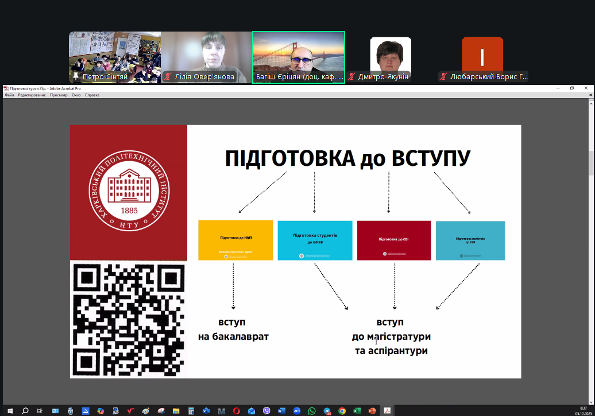Viewport: 595px width, 416px height.
Task: Open WhatsApp from the taskbar
Action: coord(312,411)
